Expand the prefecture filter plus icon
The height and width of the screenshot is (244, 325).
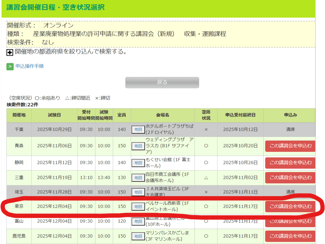click(x=10, y=53)
